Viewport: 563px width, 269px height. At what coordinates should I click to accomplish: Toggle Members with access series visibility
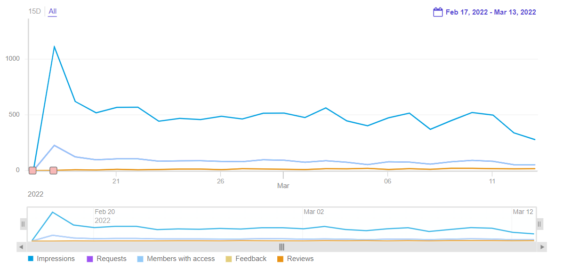[x=181, y=259]
